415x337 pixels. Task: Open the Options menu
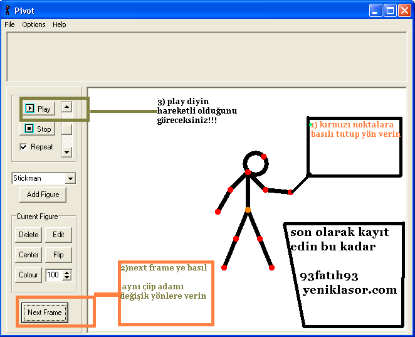pos(34,24)
